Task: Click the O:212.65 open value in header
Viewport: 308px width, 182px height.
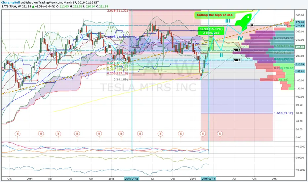Action: [63, 6]
